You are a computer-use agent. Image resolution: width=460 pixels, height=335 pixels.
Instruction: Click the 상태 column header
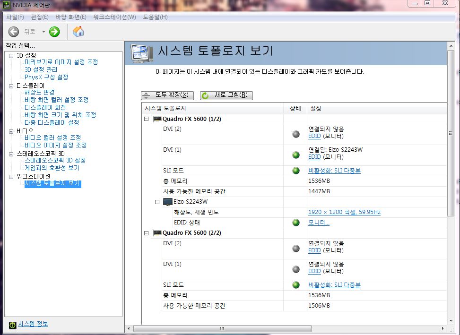(295, 109)
